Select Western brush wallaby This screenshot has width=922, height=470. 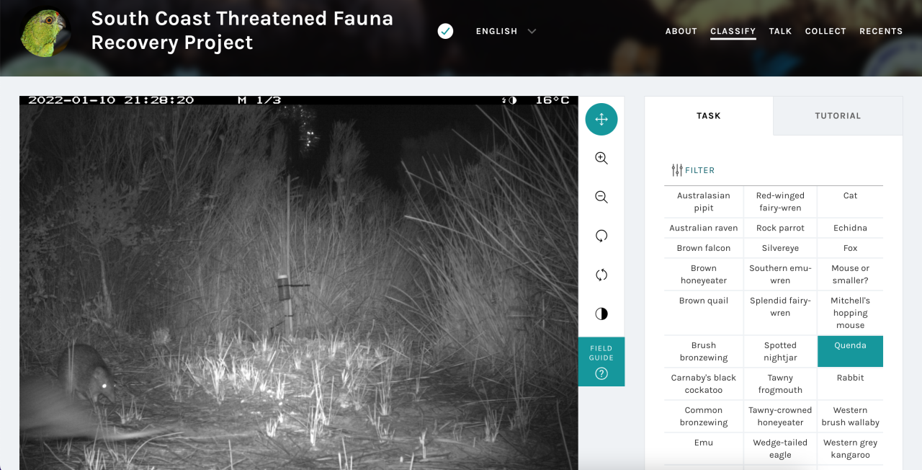[850, 416]
